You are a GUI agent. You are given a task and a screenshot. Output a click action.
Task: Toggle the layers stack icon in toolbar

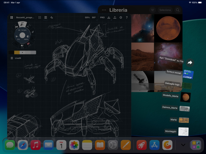46,17
